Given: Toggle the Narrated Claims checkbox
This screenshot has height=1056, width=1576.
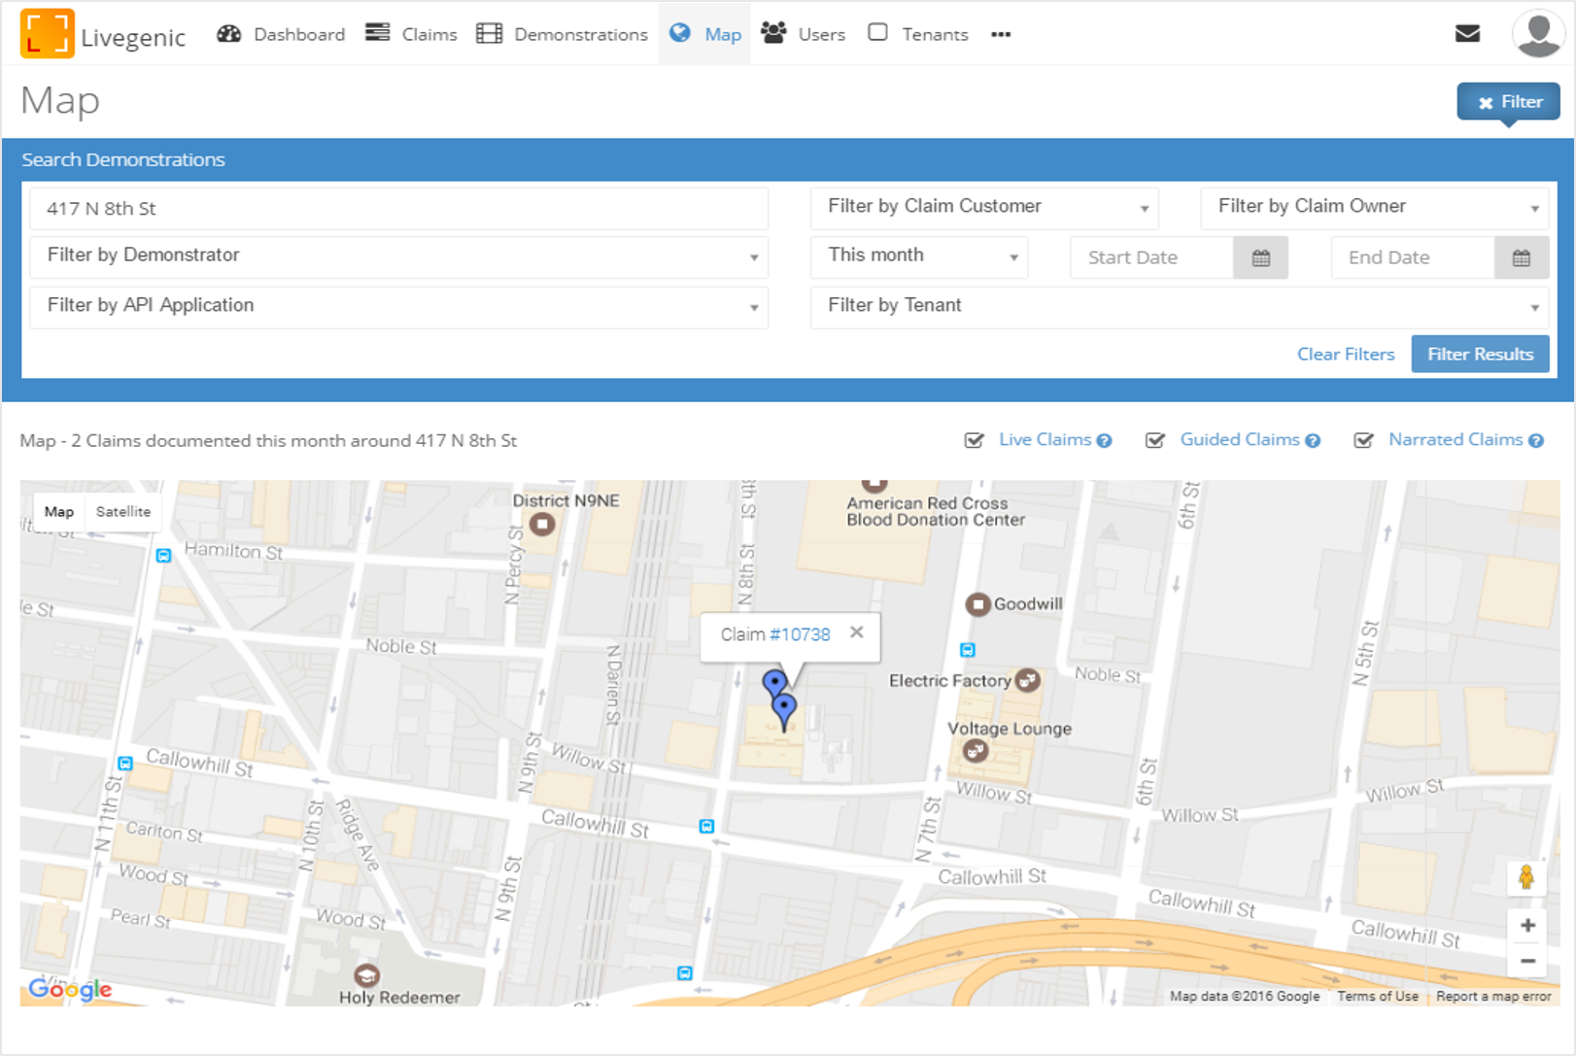Looking at the screenshot, I should tap(1364, 440).
